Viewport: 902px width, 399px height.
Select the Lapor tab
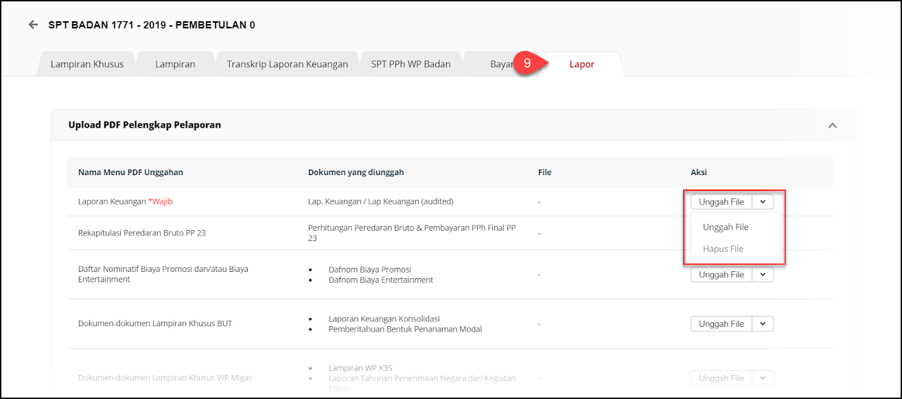click(x=582, y=64)
